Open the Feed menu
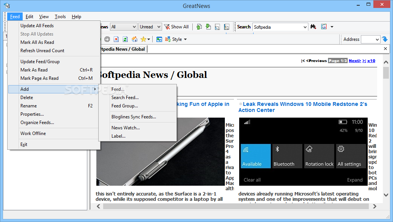This screenshot has width=393, height=222. pyautogui.click(x=15, y=17)
